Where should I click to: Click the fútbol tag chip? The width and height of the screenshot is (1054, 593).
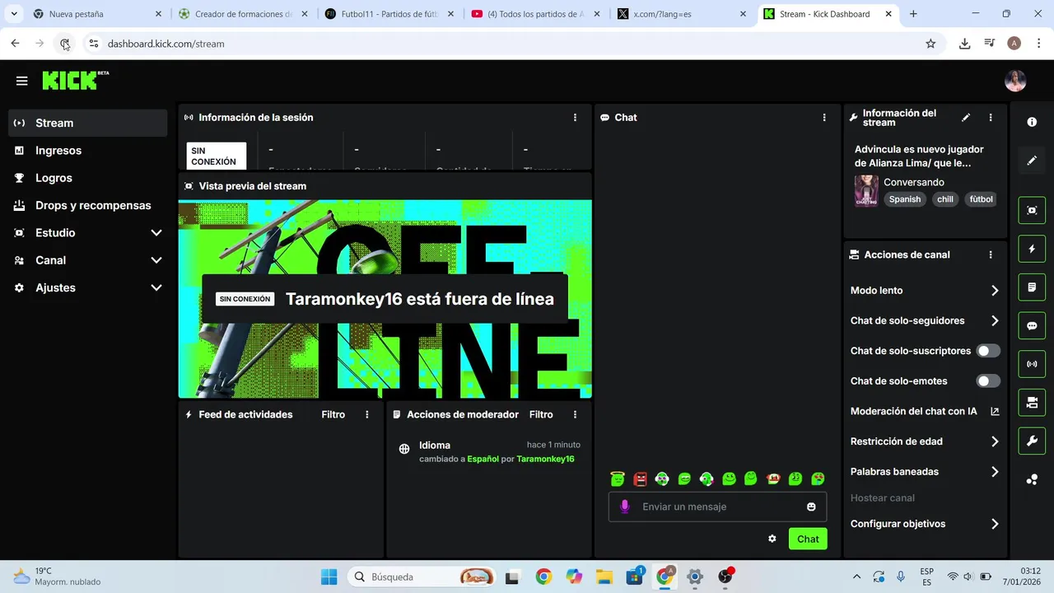(982, 199)
